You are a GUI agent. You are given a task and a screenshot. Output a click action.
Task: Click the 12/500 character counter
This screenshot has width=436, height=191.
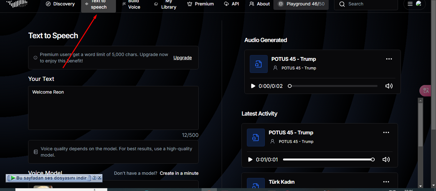190,135
